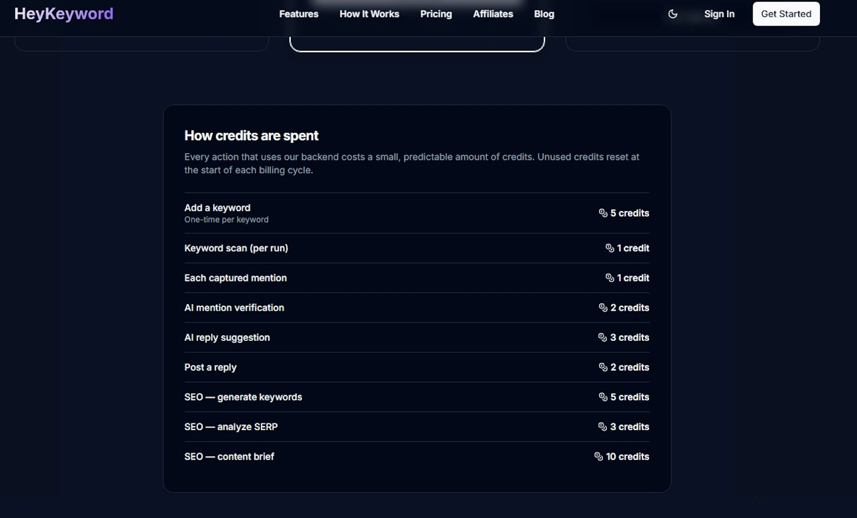Click 'One-time per keyword' subtext
Image resolution: width=857 pixels, height=518 pixels.
[x=227, y=219]
